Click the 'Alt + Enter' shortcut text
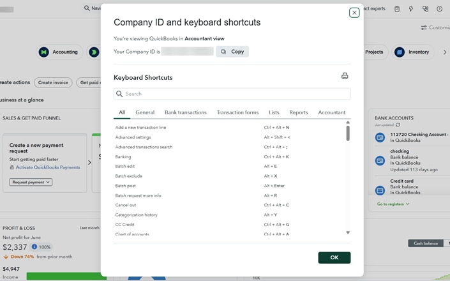This screenshot has width=450, height=281. click(x=274, y=186)
